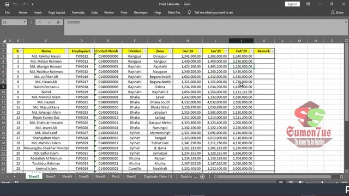Click the Tell me lightbulb icon

click(189, 13)
